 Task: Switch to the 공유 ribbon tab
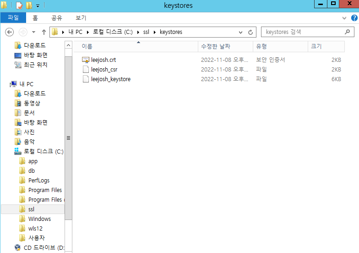(57, 18)
